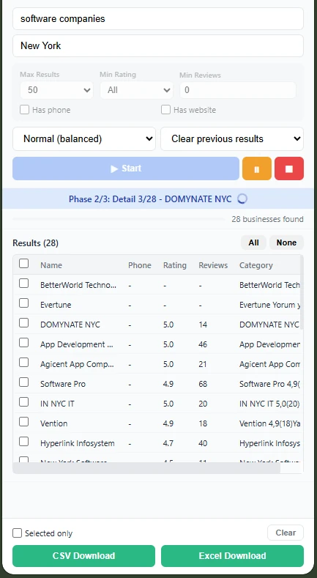Image resolution: width=317 pixels, height=578 pixels.
Task: Click the 14 reviews cell for DOMYNATE NYC
Action: coord(203,325)
